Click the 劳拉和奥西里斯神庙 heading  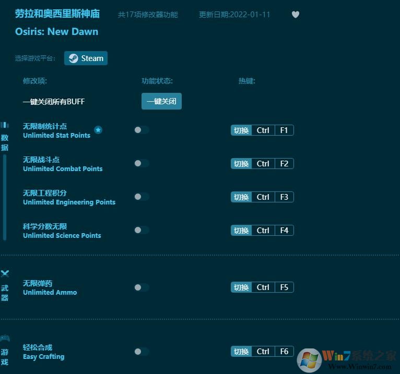coord(57,14)
